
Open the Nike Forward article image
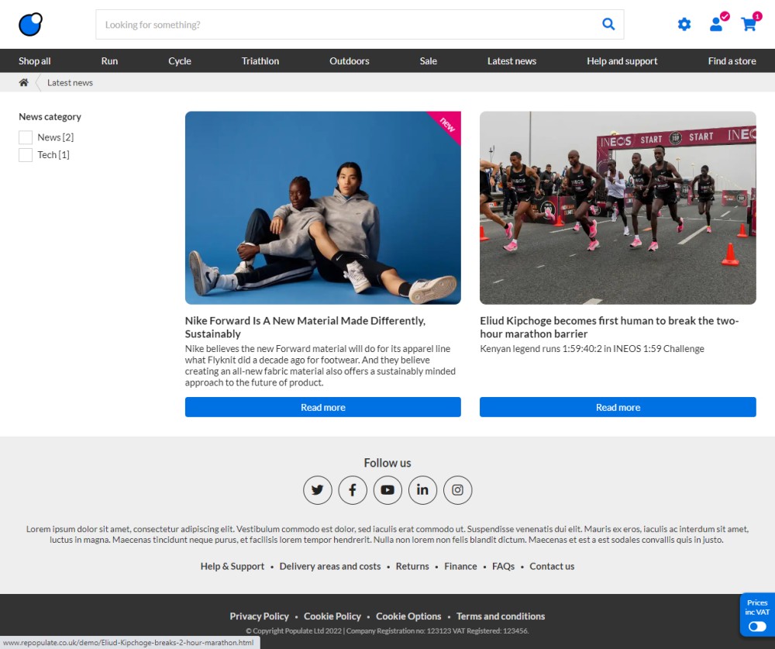[x=322, y=208]
